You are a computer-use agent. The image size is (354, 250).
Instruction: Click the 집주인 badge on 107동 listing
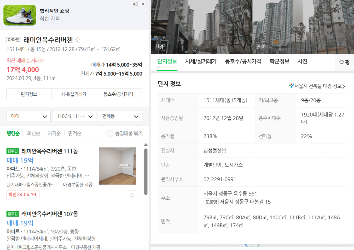(13, 214)
